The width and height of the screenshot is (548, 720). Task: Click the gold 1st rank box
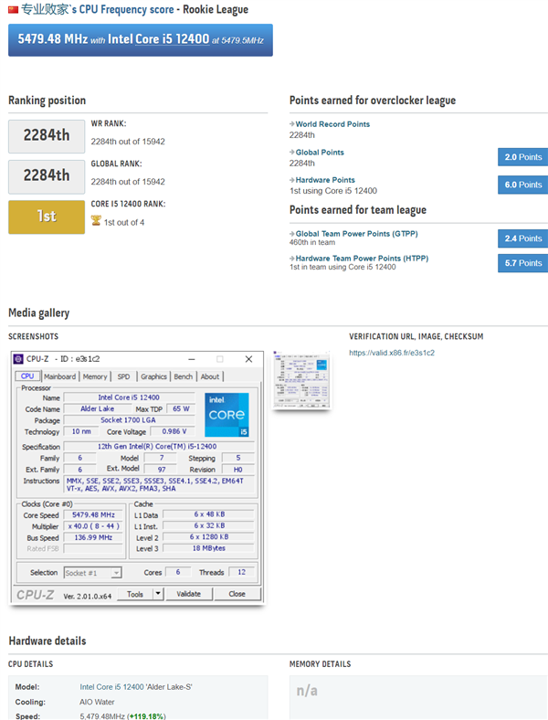tap(47, 217)
